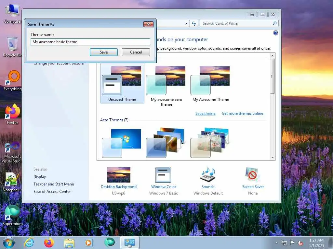
Task: Click the Theme name text field
Action: [x=90, y=42]
